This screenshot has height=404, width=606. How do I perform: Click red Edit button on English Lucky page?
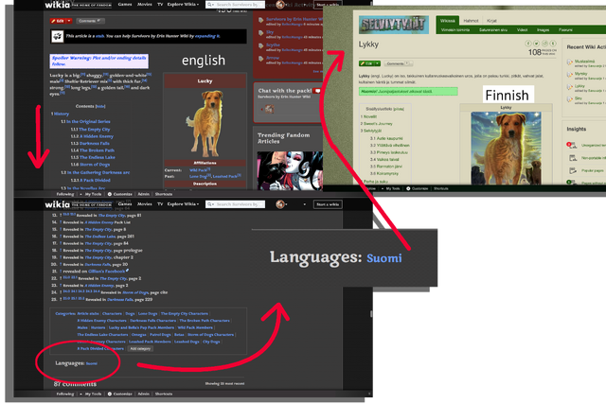pos(59,21)
